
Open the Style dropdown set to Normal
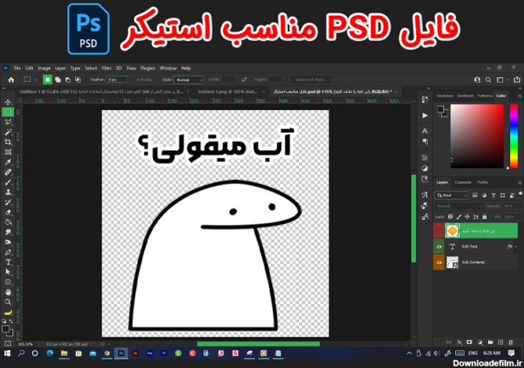(188, 80)
